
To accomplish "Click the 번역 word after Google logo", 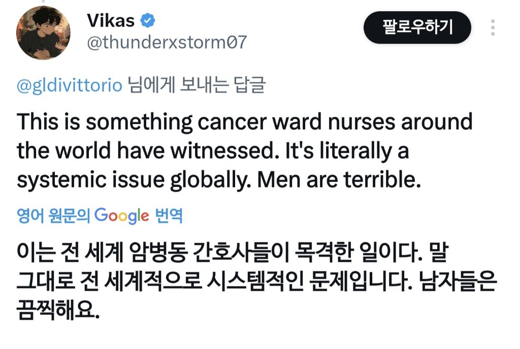I will 169,216.
